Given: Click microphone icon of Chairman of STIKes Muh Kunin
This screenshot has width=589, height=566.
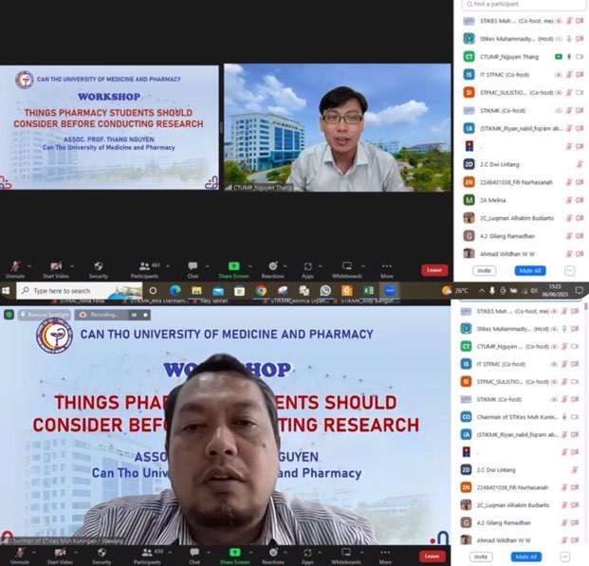Looking at the screenshot, I should pos(567,416).
